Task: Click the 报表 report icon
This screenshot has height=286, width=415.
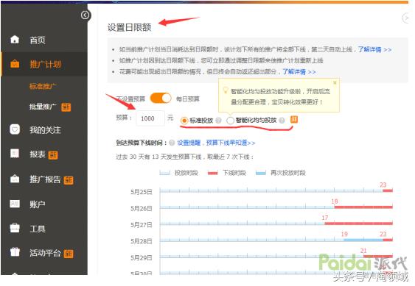Action: [x=15, y=153]
